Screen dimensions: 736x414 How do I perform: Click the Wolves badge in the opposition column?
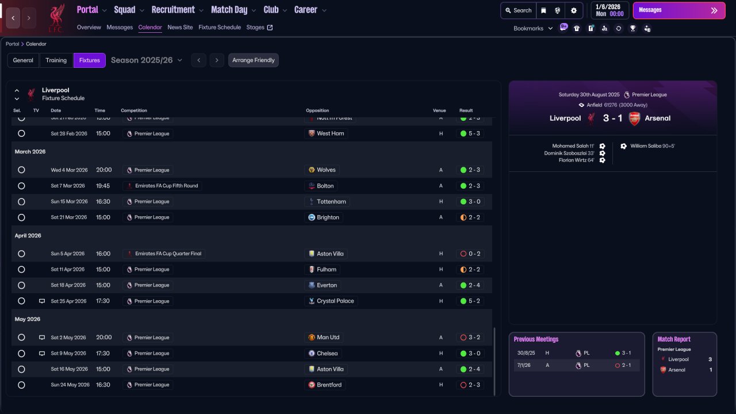(312, 170)
